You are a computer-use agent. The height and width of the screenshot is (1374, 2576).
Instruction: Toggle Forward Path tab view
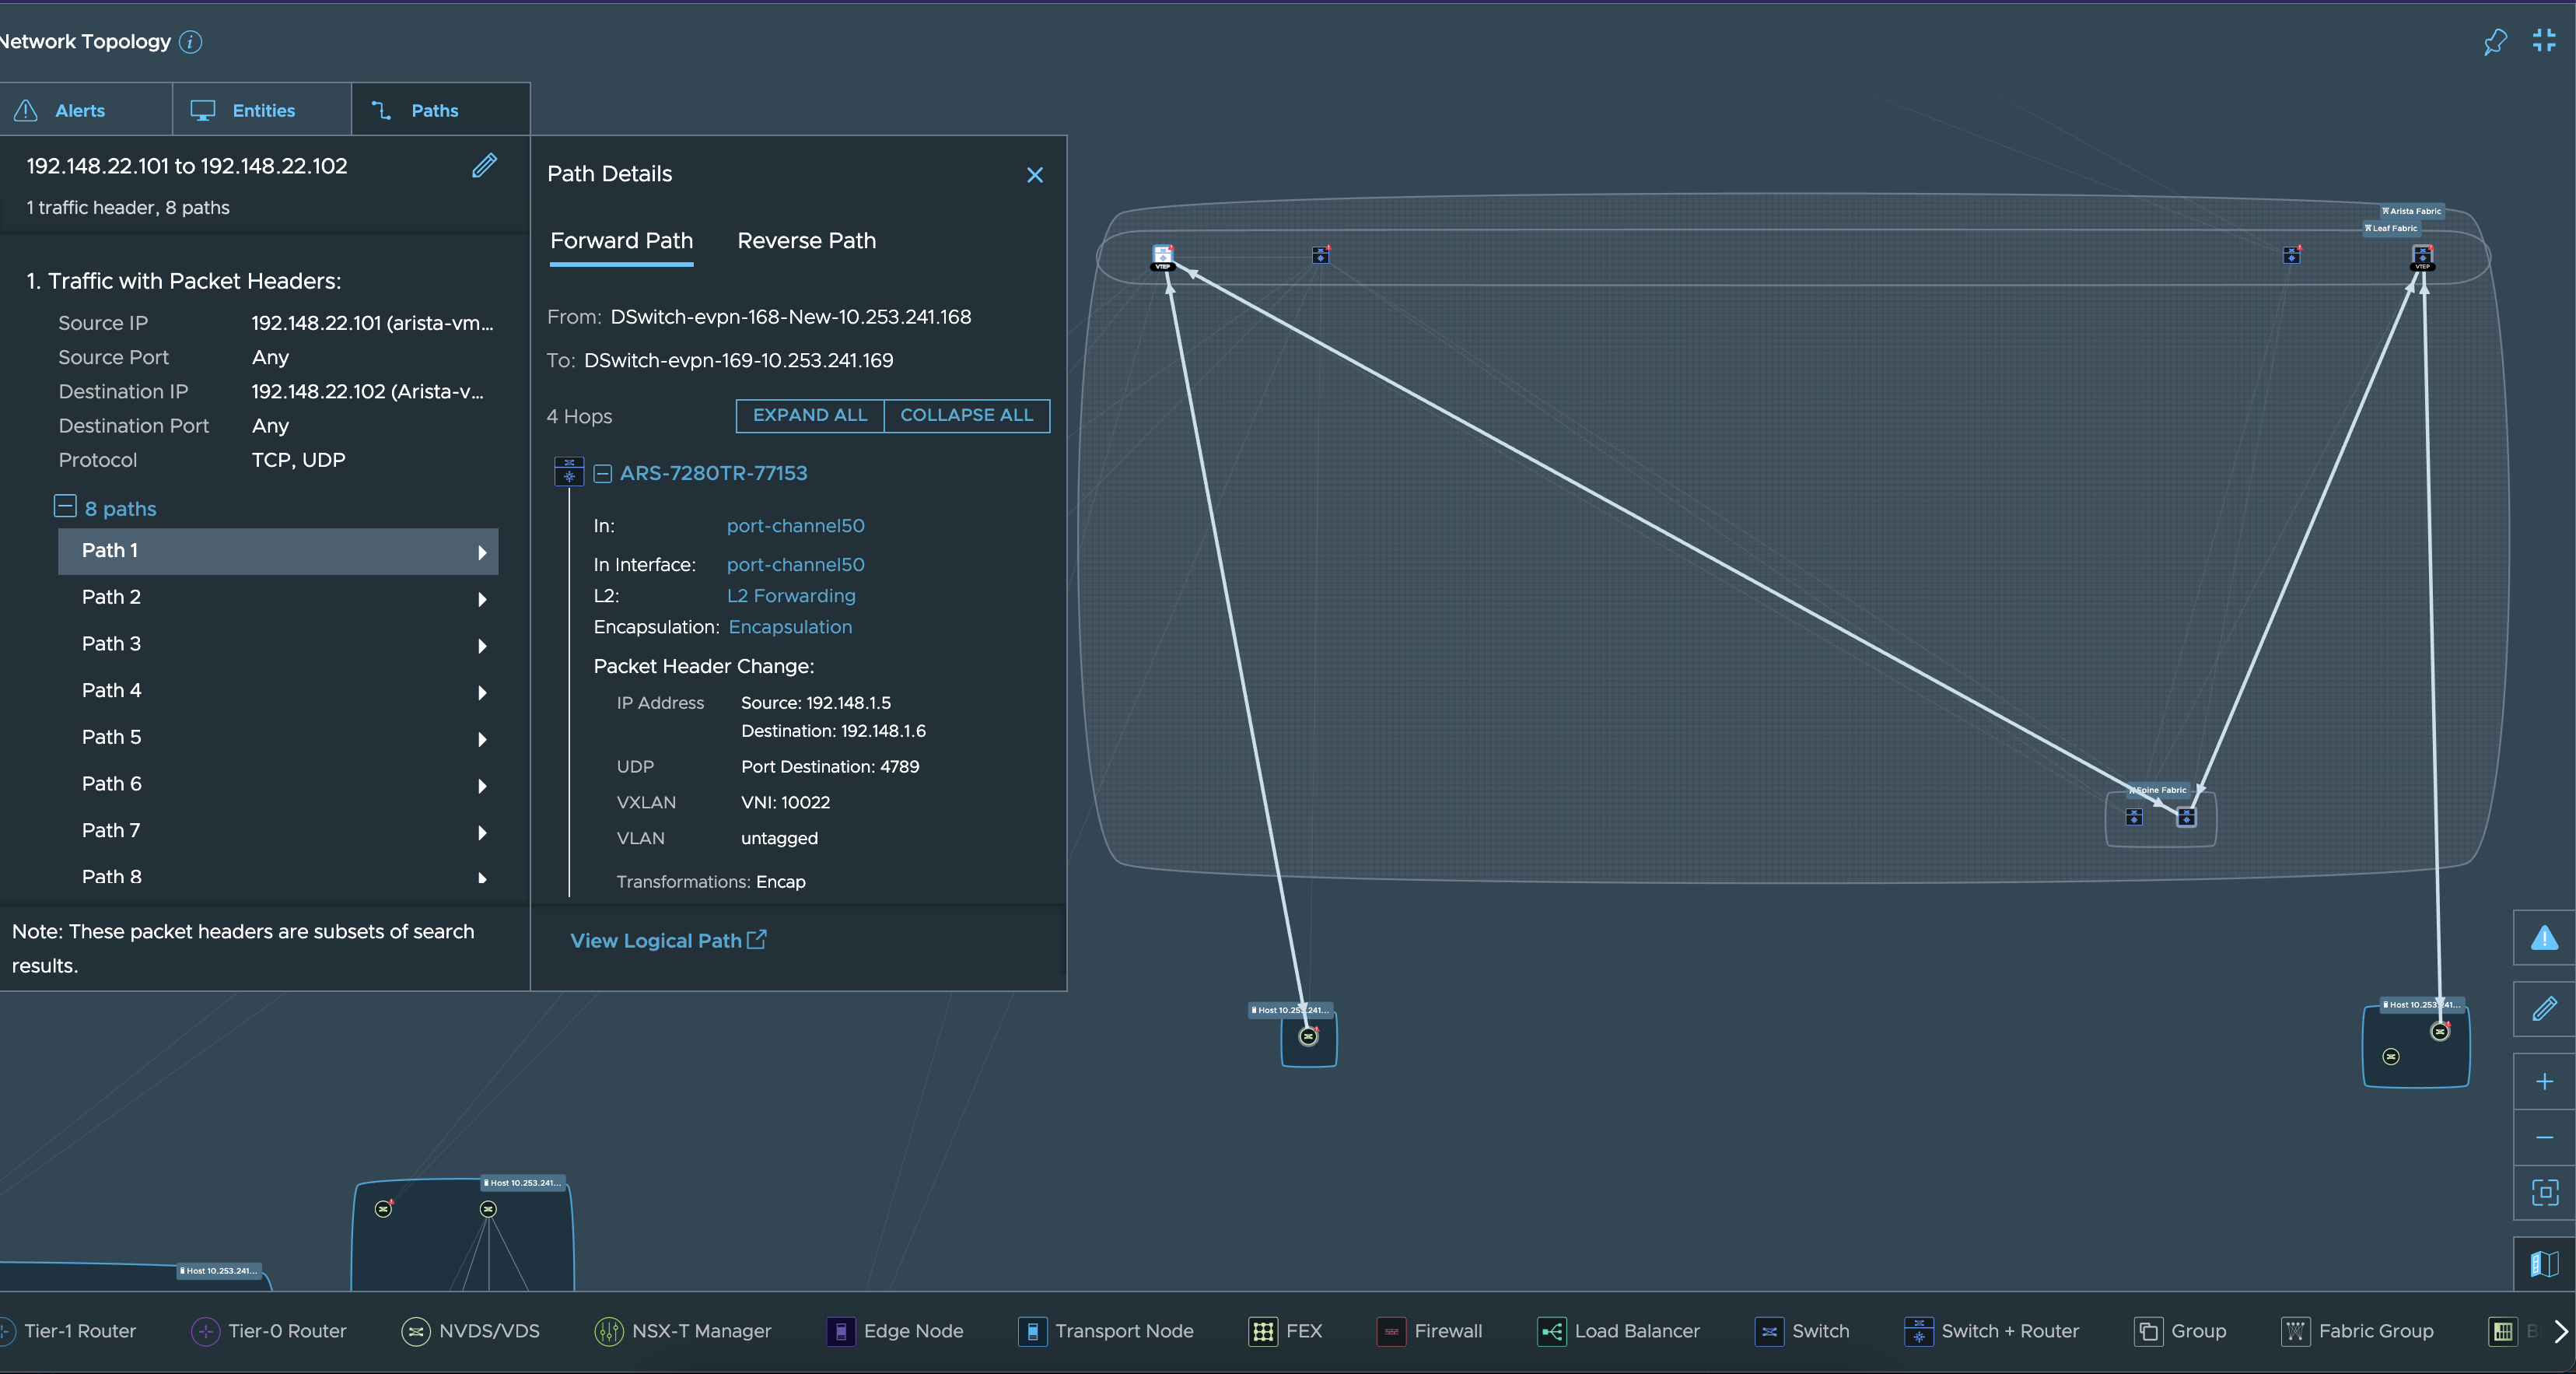point(620,239)
